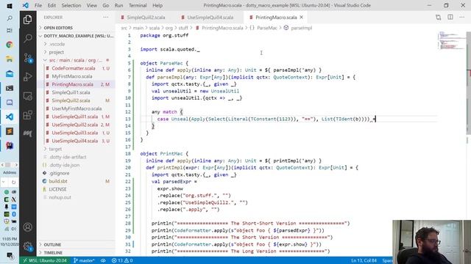The height and width of the screenshot is (264, 471).
Task: Open the Run menu
Action: click(118, 5)
